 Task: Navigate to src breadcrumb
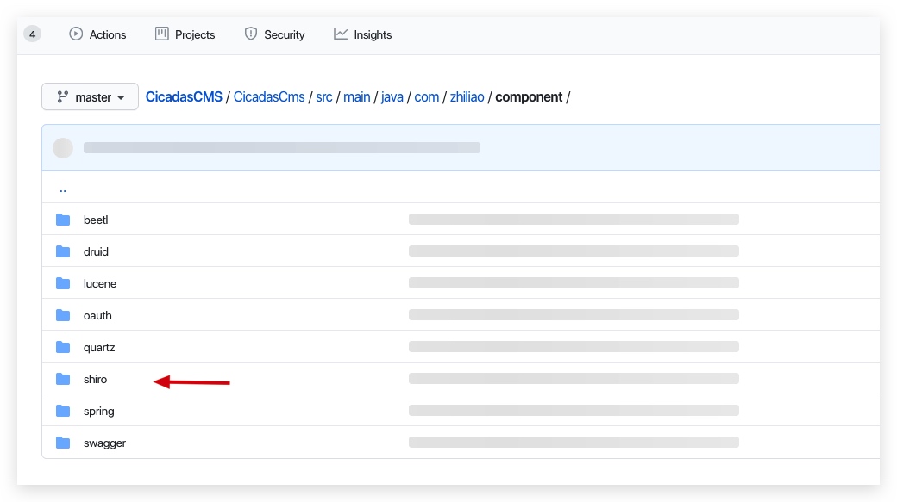click(323, 97)
